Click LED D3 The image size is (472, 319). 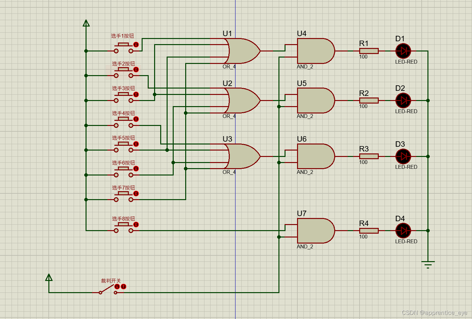click(x=403, y=156)
